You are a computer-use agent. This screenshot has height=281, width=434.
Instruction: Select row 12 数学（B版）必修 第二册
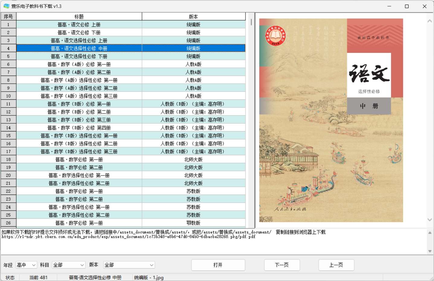coord(131,112)
